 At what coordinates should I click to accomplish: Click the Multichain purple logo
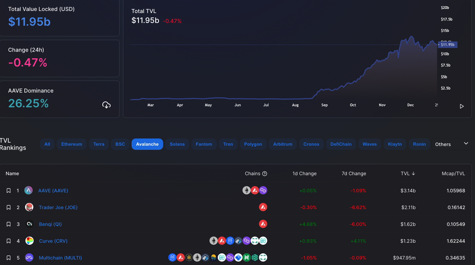pos(29,258)
